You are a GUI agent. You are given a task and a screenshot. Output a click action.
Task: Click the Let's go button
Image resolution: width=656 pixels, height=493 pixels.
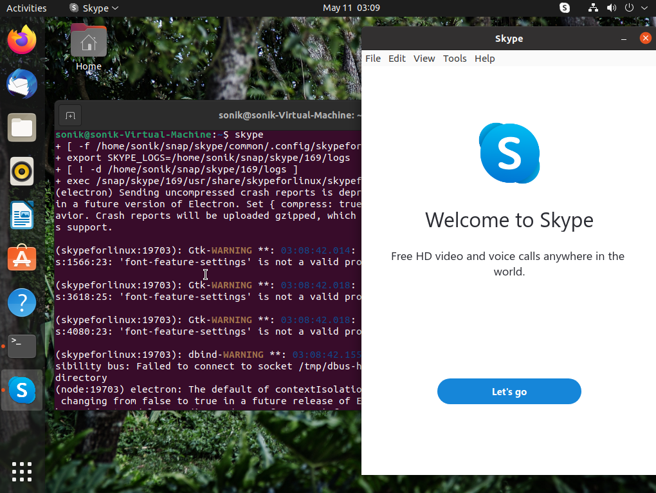point(509,391)
